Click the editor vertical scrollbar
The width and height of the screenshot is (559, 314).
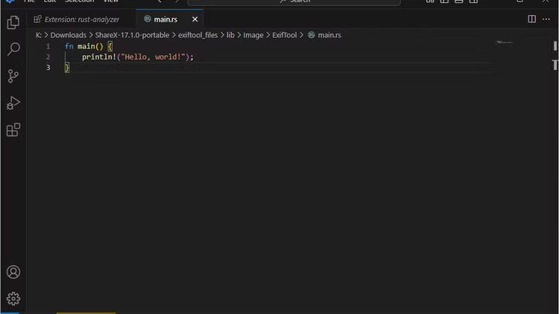(x=555, y=46)
